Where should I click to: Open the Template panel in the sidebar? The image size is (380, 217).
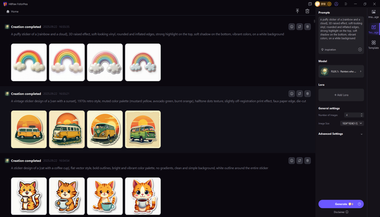pos(373,45)
